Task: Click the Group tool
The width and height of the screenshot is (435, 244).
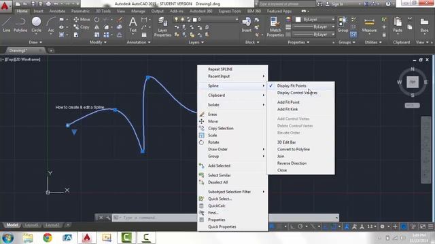Action: 343,24
